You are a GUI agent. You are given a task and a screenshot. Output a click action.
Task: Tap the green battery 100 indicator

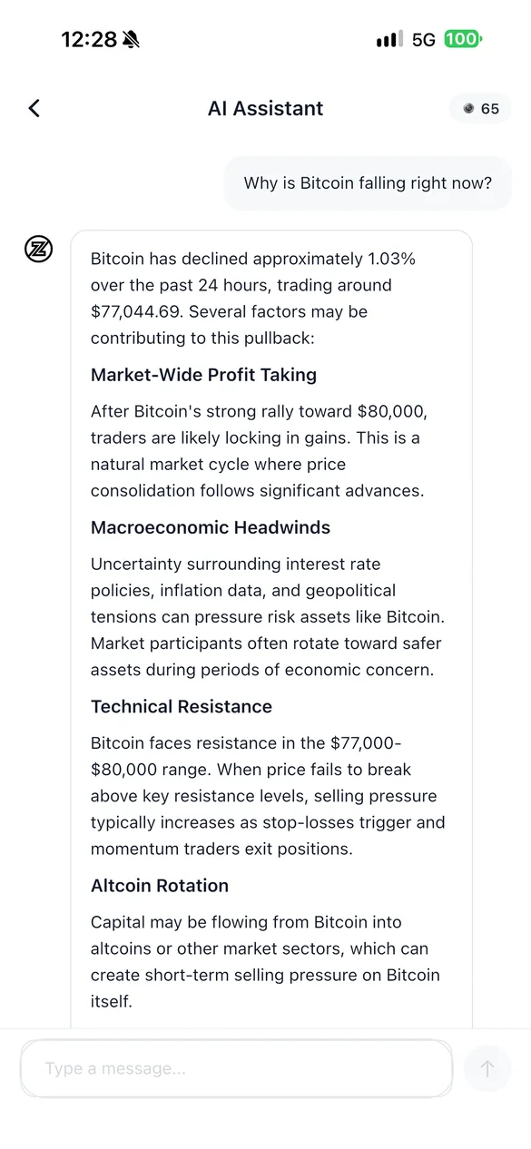463,39
